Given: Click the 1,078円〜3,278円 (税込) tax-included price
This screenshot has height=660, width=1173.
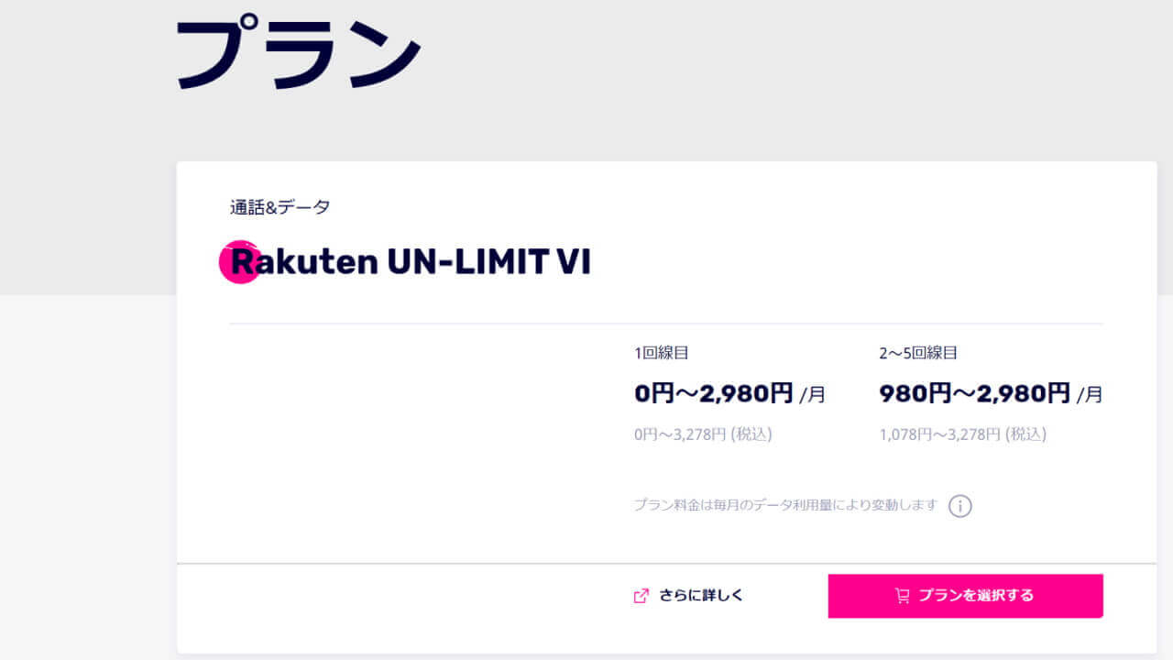Looking at the screenshot, I should pos(962,434).
